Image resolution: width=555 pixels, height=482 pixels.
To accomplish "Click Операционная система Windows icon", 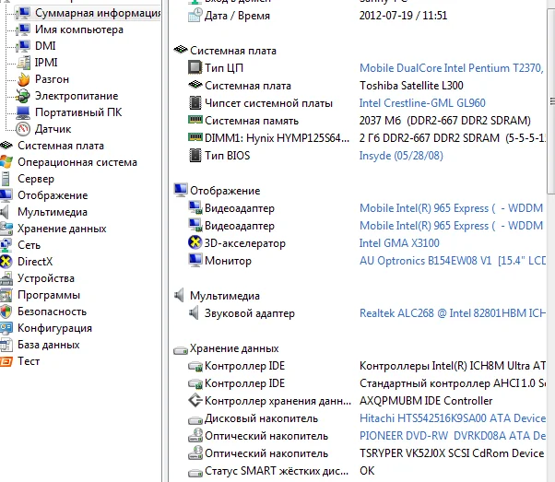I will point(6,162).
